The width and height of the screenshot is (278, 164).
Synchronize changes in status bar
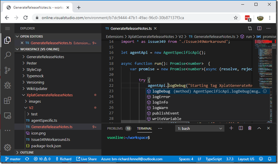[27, 159]
